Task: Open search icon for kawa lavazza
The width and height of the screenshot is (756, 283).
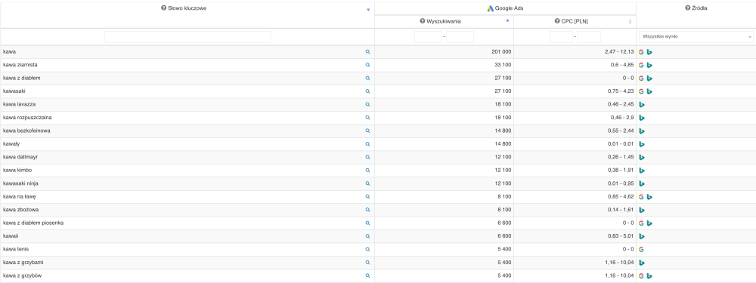Action: (x=367, y=104)
